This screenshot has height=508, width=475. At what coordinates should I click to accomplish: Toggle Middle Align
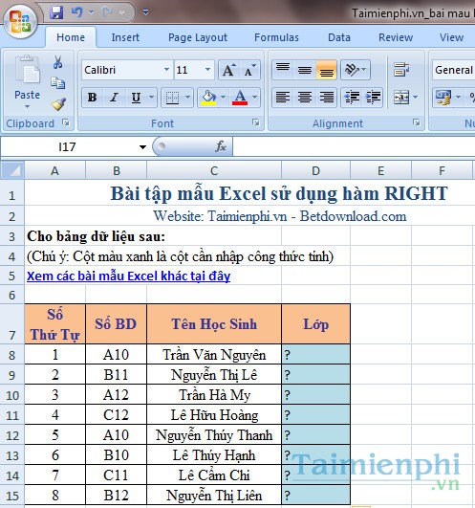pos(305,69)
